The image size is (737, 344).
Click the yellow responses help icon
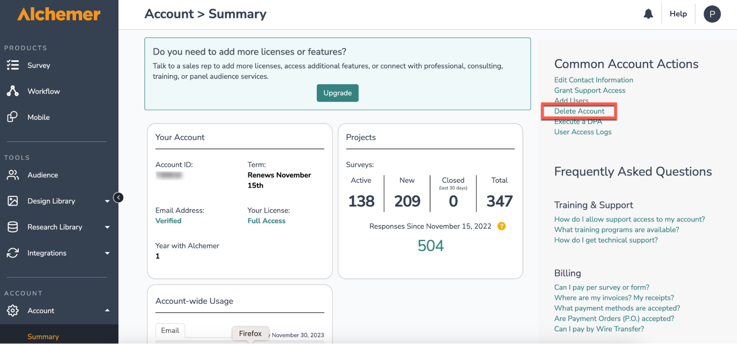pyautogui.click(x=501, y=226)
